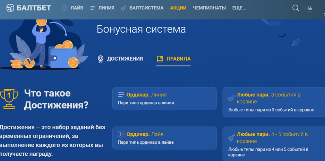Select the Ординар. Лайв card
Viewport: 325px width, 161px height.
tap(164, 138)
